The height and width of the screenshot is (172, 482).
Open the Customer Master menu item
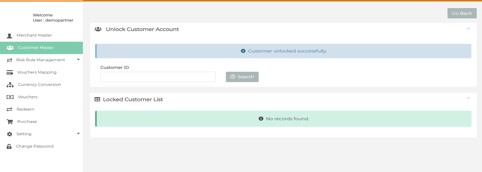coord(36,48)
